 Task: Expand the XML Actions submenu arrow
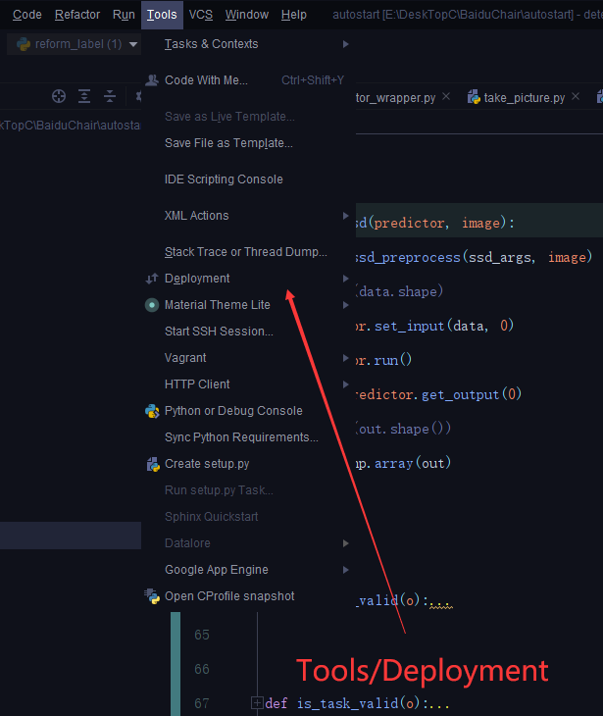coord(345,216)
